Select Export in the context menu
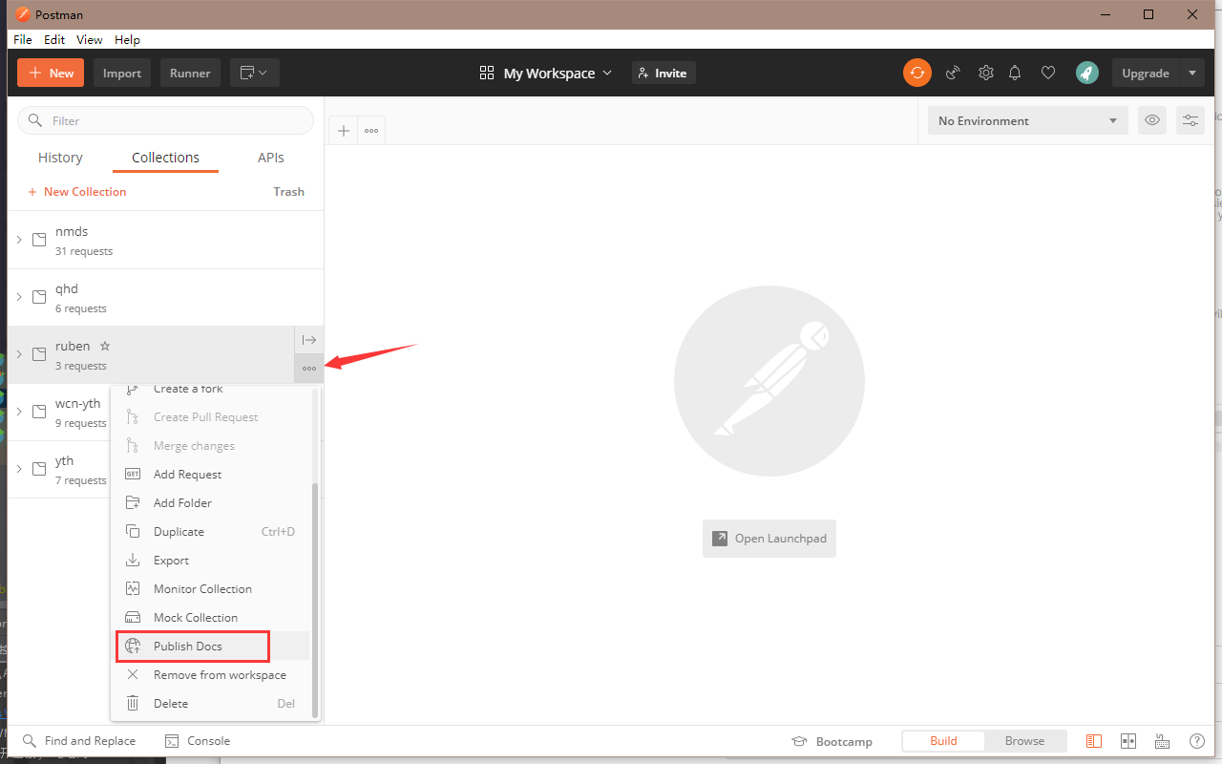Screen dimensions: 1222x764 (x=210, y=561)
